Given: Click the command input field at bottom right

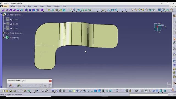Looking at the screenshot, I should point(149,95).
